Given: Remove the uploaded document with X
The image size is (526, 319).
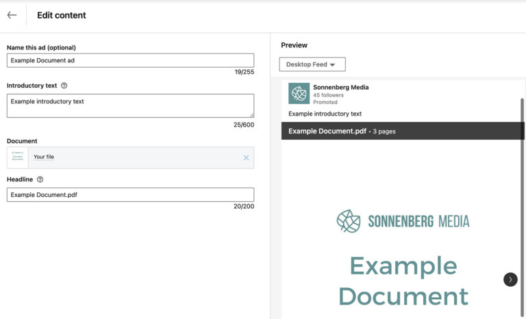Looking at the screenshot, I should 247,158.
